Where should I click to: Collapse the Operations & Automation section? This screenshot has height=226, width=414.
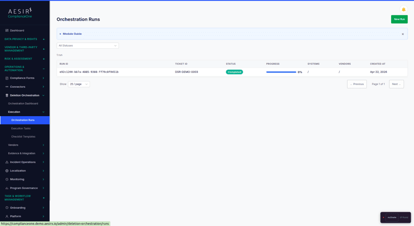(43, 69)
